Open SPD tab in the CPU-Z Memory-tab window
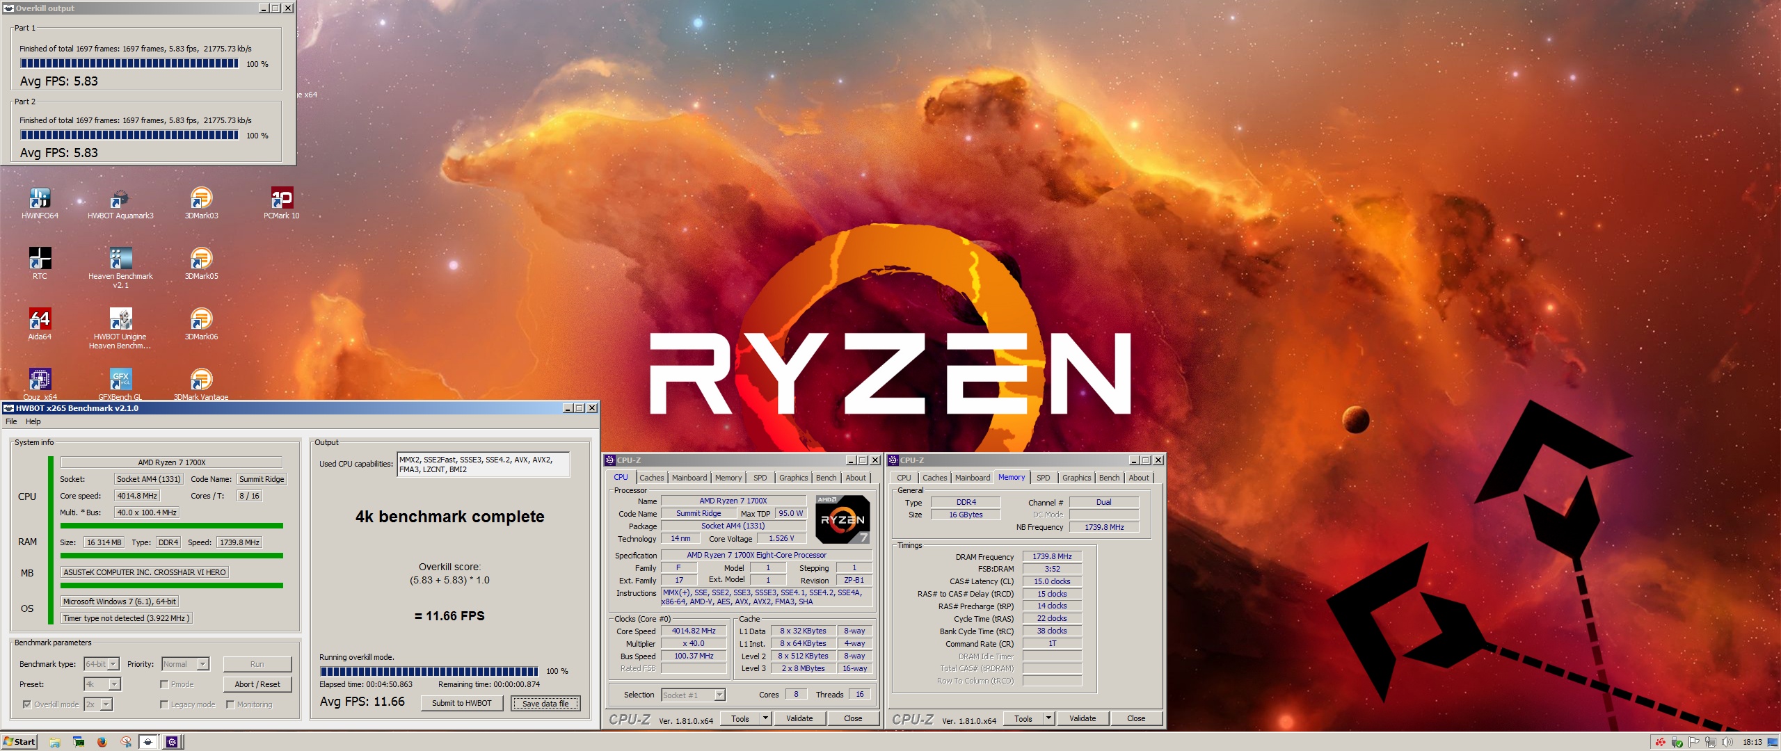The width and height of the screenshot is (1781, 751). [x=1044, y=478]
